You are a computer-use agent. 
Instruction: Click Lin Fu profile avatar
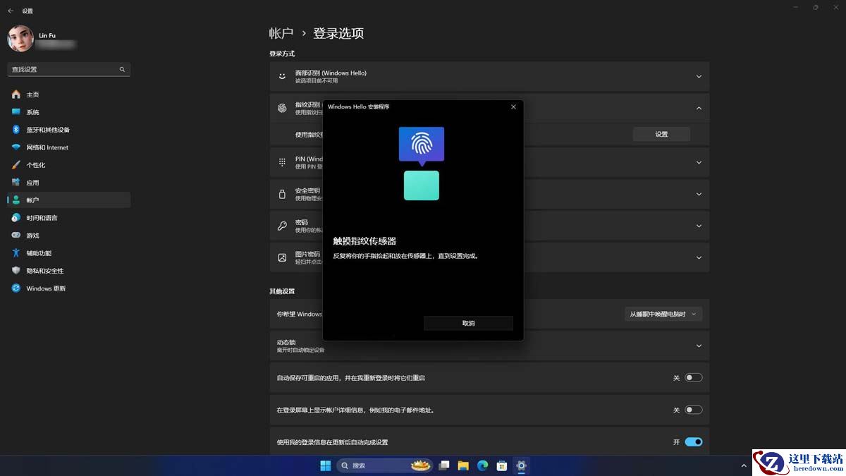pyautogui.click(x=20, y=39)
